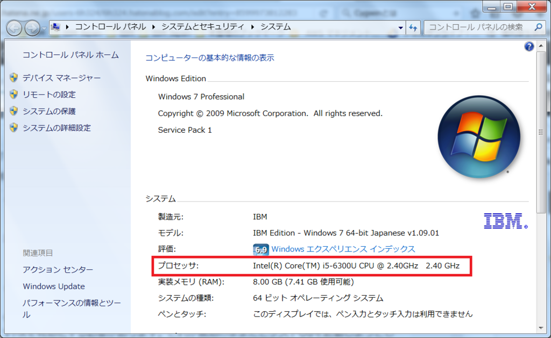Click the Windows logo orb image
The width and height of the screenshot is (551, 338).
click(x=479, y=137)
